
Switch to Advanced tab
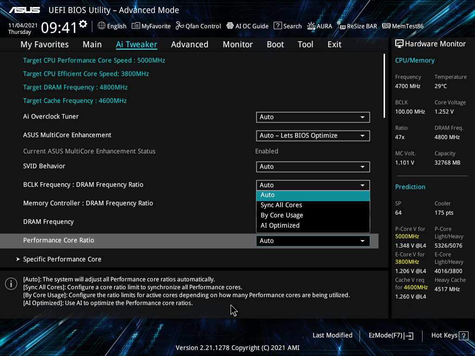tap(190, 44)
